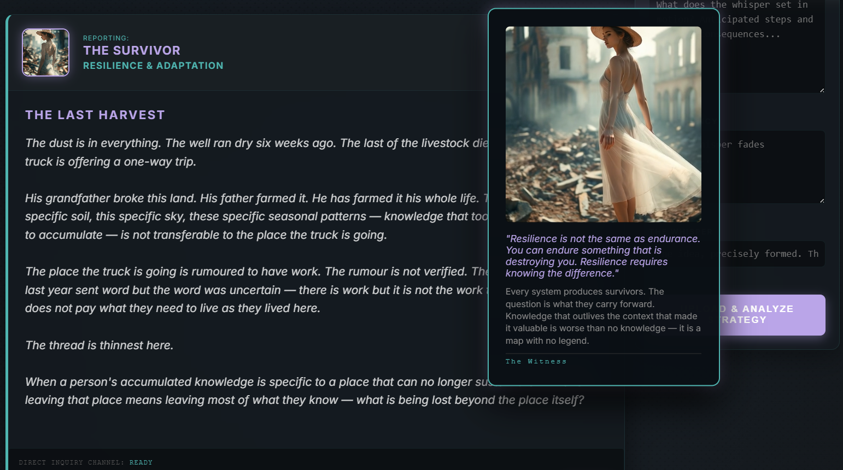Image resolution: width=843 pixels, height=470 pixels.
Task: Click 'The Witness' footer label in popup
Action: pos(536,362)
